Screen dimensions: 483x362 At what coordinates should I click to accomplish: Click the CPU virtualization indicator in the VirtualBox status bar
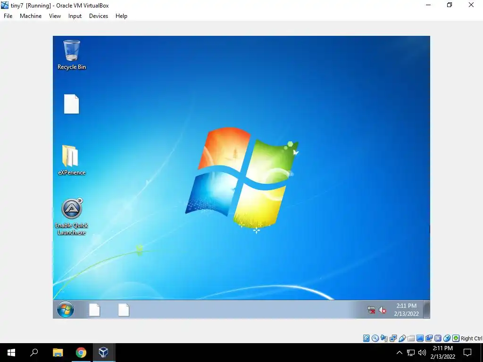(438, 338)
